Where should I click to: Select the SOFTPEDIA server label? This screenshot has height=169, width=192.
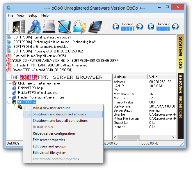tap(27, 102)
